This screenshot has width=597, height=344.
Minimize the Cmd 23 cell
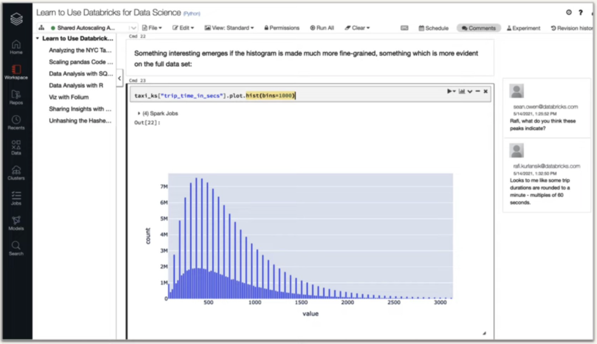click(x=477, y=91)
